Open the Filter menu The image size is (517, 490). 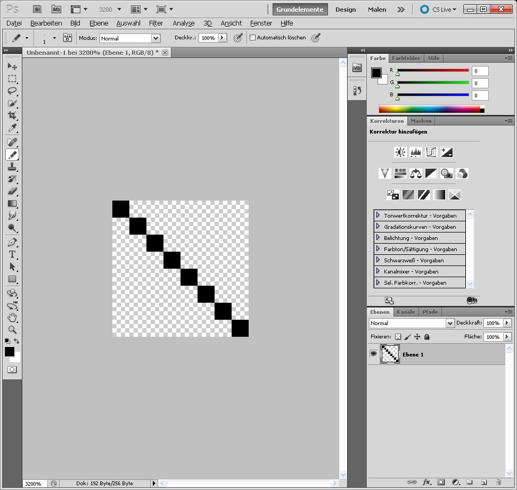pyautogui.click(x=156, y=23)
